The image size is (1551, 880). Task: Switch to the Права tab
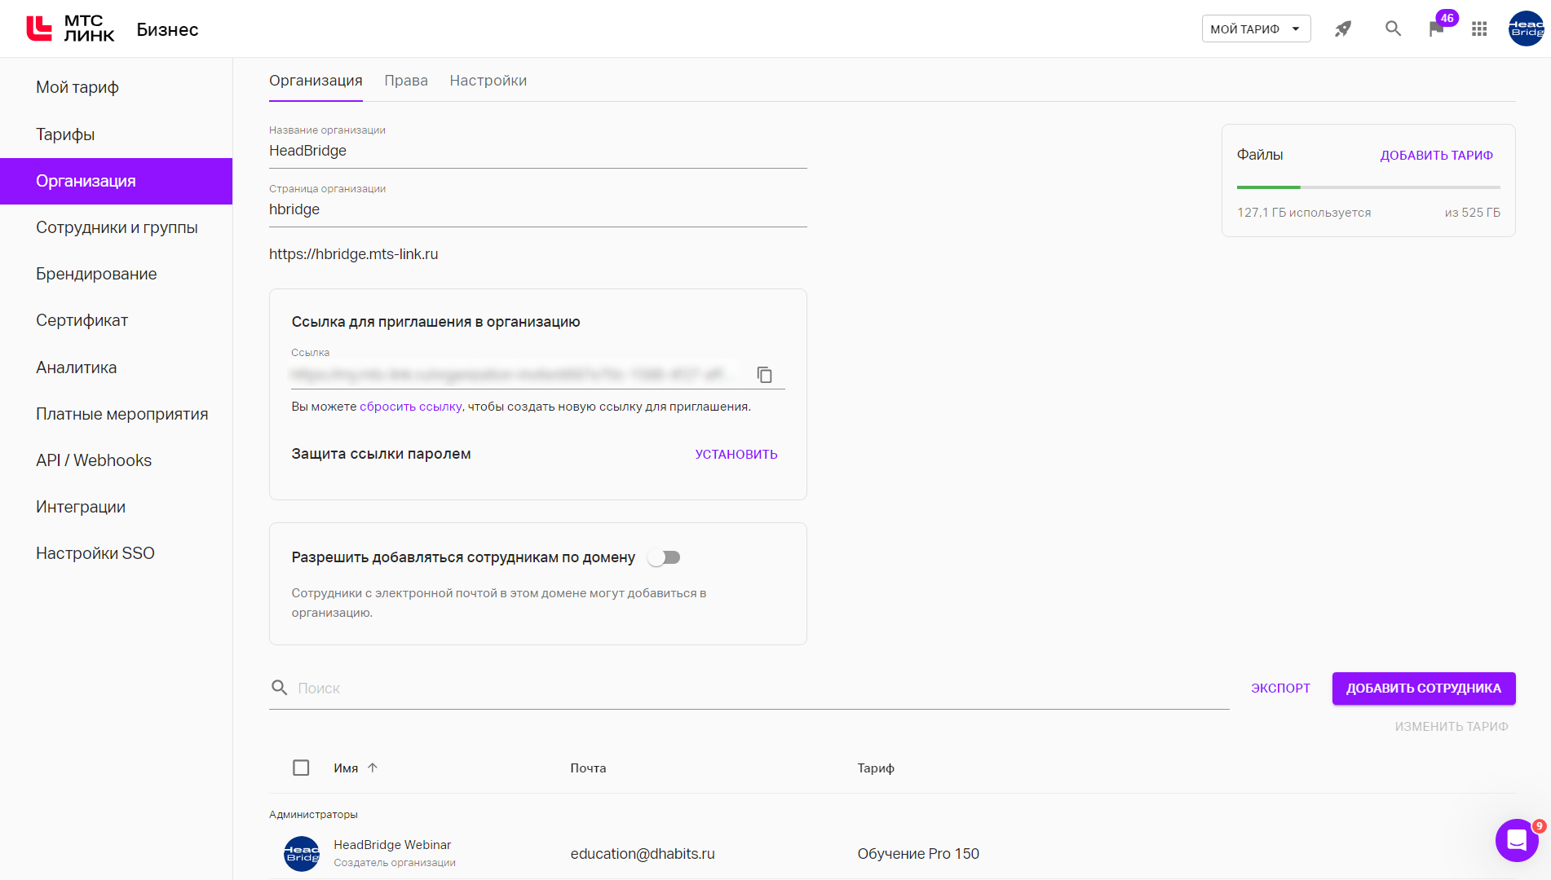pos(406,81)
